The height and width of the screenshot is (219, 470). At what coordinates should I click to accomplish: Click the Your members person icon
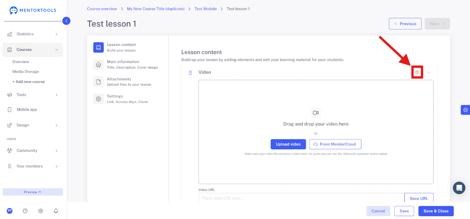click(x=10, y=166)
